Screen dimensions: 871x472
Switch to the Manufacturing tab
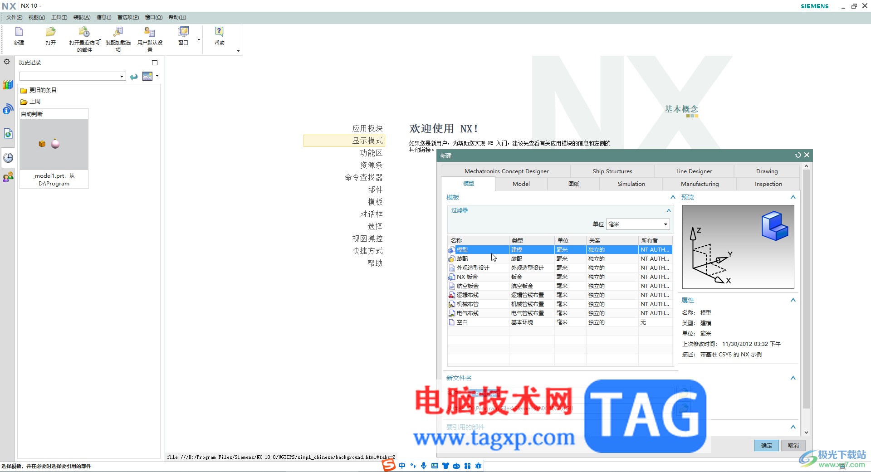click(700, 184)
